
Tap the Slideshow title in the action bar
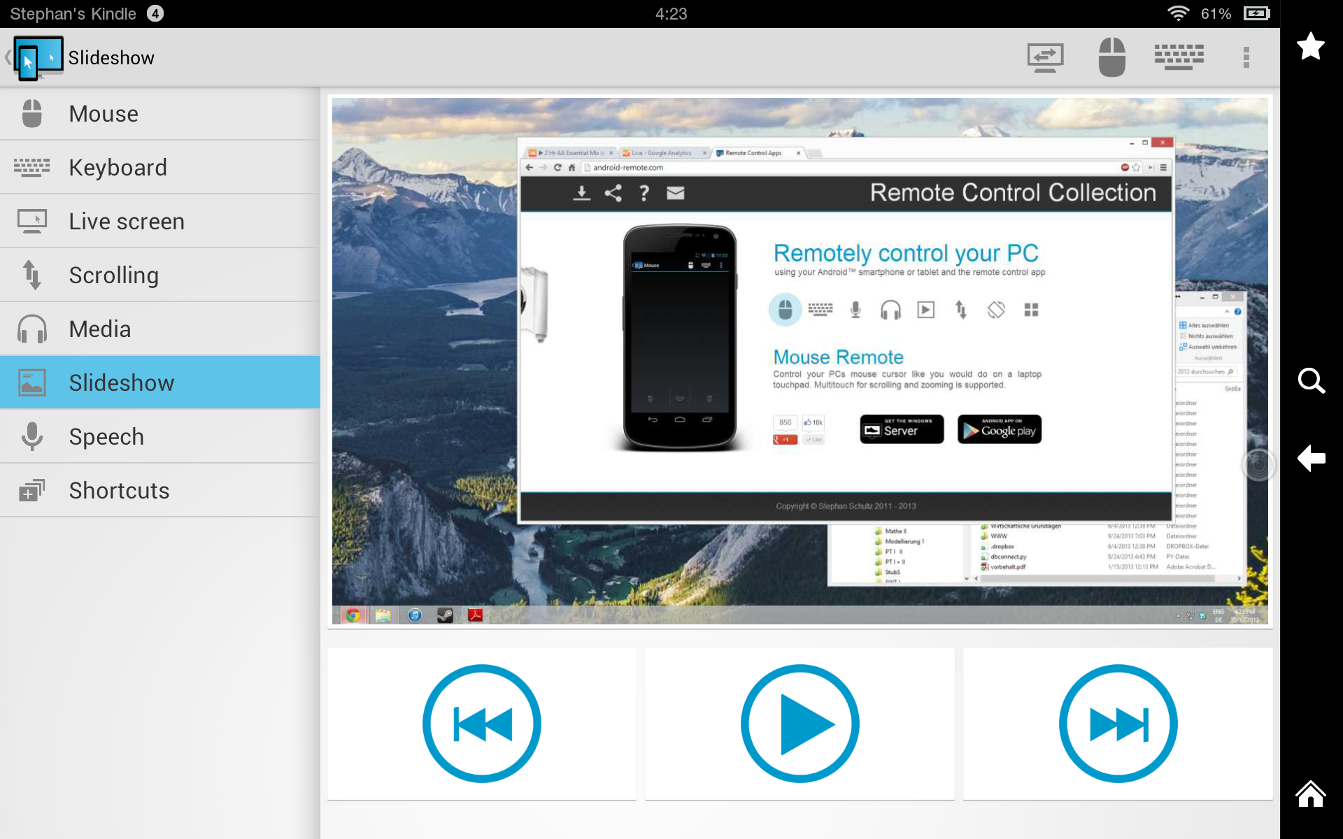click(x=111, y=57)
